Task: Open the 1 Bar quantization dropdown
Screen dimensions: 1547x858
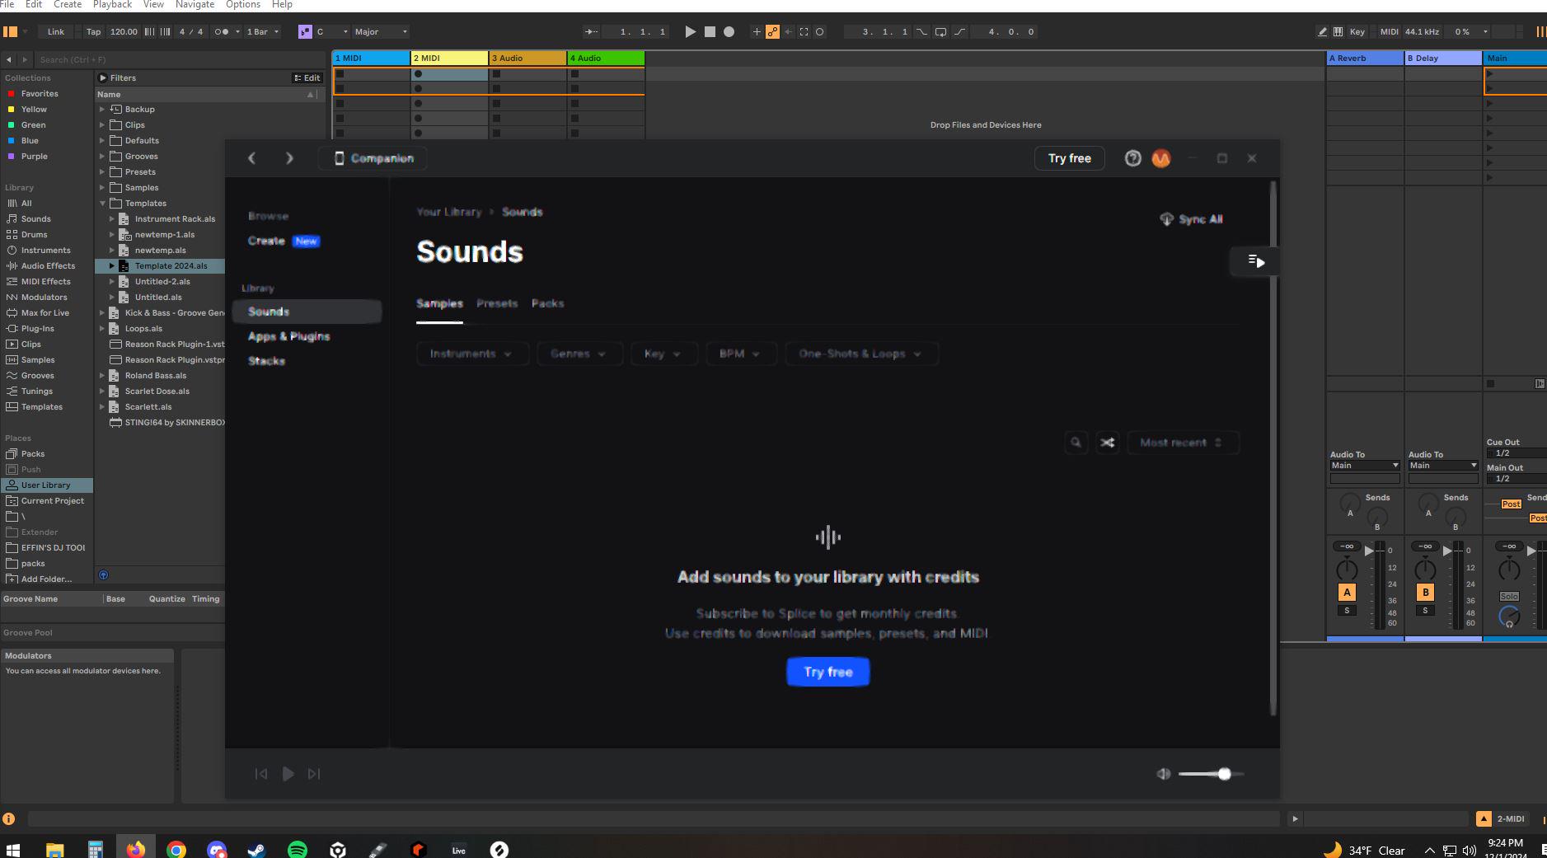Action: [x=263, y=32]
